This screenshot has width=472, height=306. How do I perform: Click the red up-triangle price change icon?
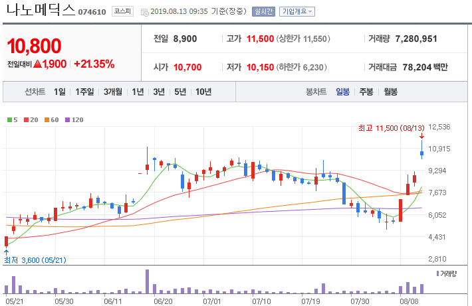(38, 64)
